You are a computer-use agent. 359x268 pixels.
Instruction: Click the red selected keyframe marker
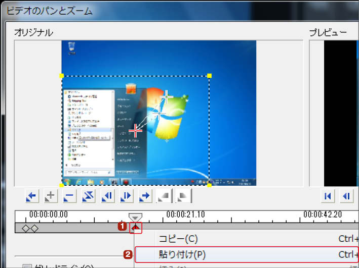tap(136, 227)
